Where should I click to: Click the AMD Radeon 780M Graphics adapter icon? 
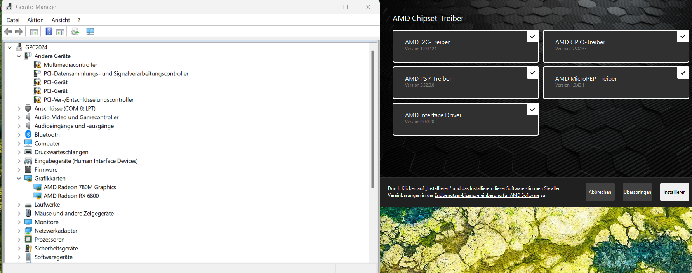click(x=38, y=187)
